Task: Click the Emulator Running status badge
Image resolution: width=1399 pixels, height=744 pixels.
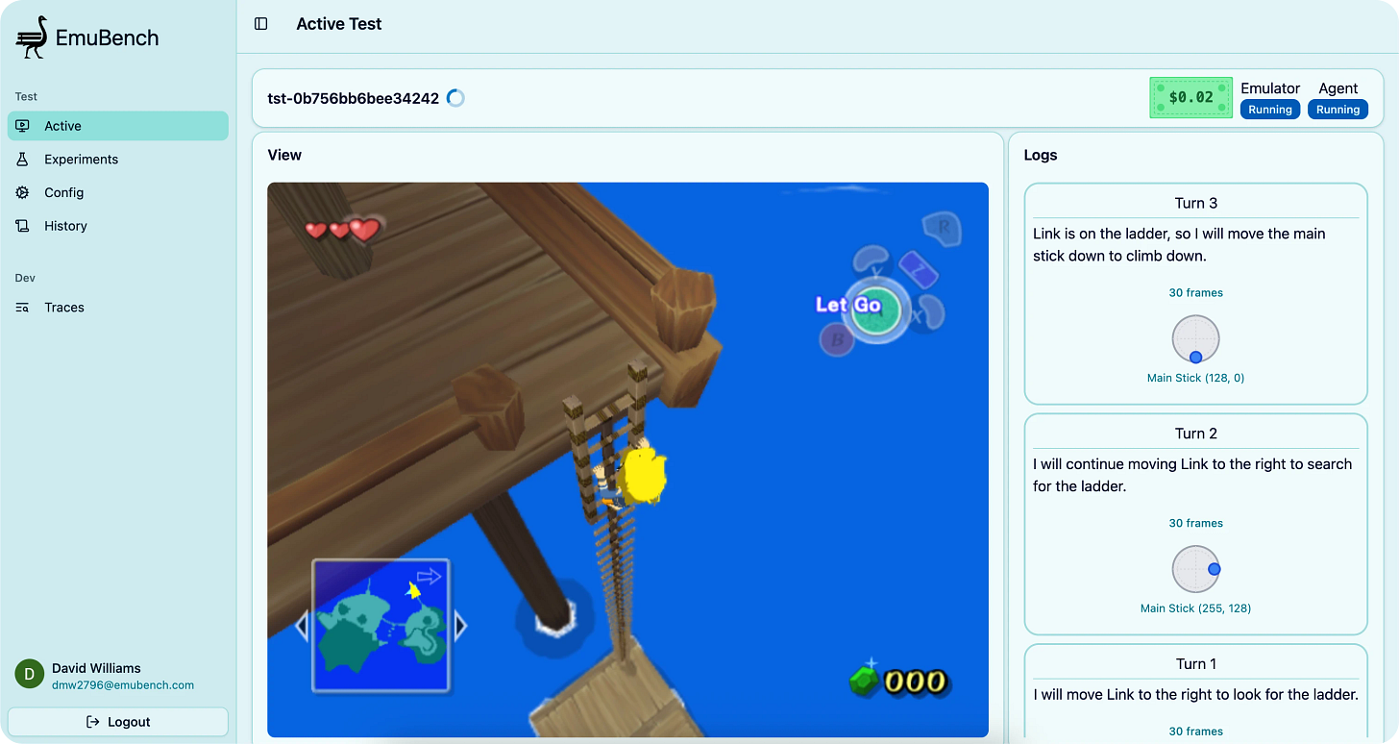Action: (1270, 110)
